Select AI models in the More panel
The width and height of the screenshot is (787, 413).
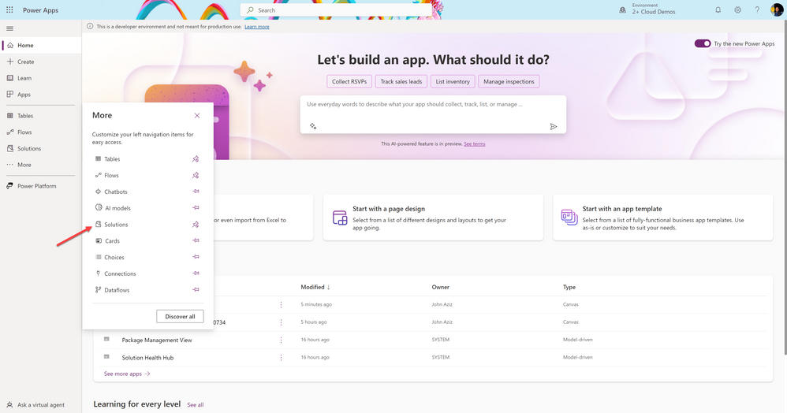tap(117, 208)
